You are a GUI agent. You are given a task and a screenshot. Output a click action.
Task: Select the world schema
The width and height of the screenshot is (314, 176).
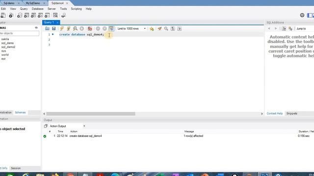5,55
